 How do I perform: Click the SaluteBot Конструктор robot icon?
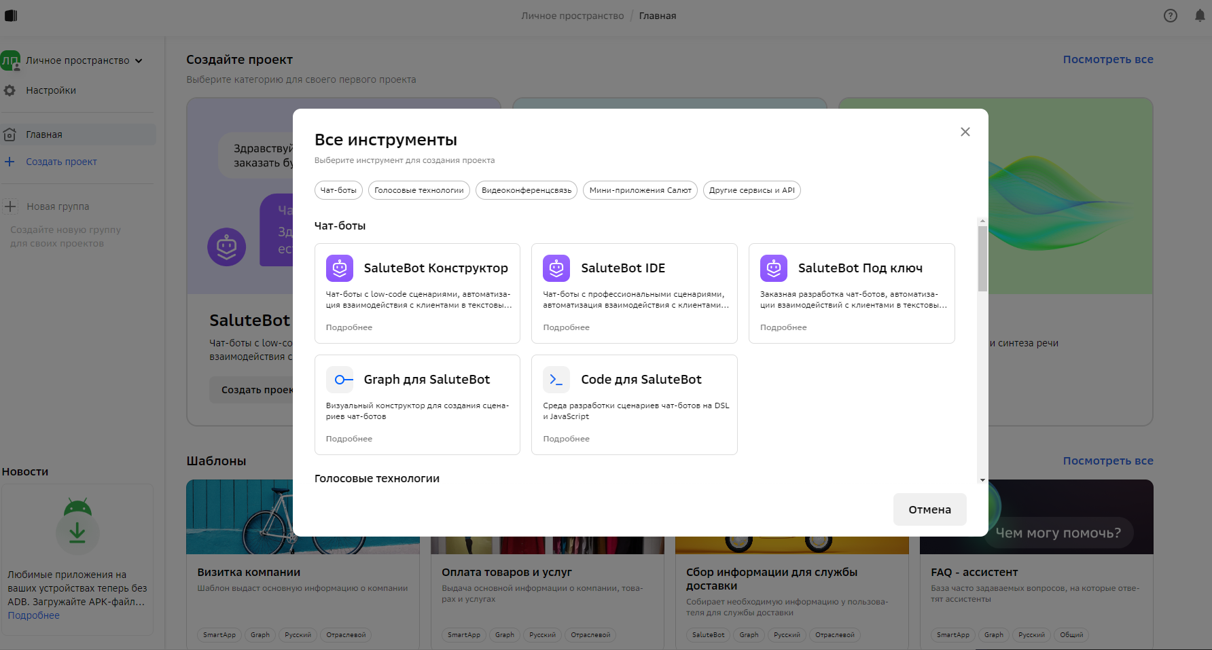tap(339, 268)
